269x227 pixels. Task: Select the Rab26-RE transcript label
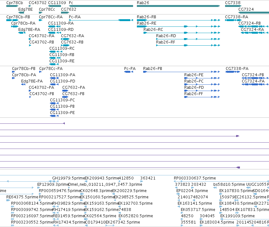click(146, 23)
